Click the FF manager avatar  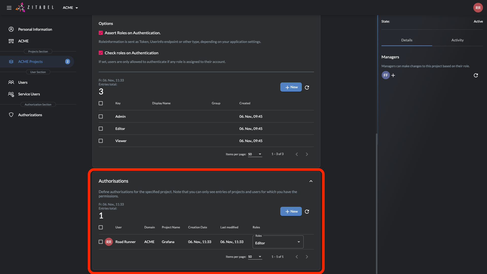pyautogui.click(x=386, y=75)
